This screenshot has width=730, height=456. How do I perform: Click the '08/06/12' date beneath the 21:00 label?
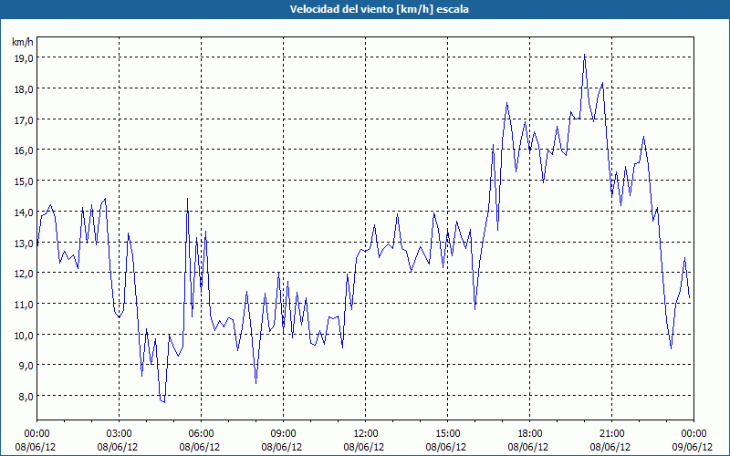pos(610,447)
